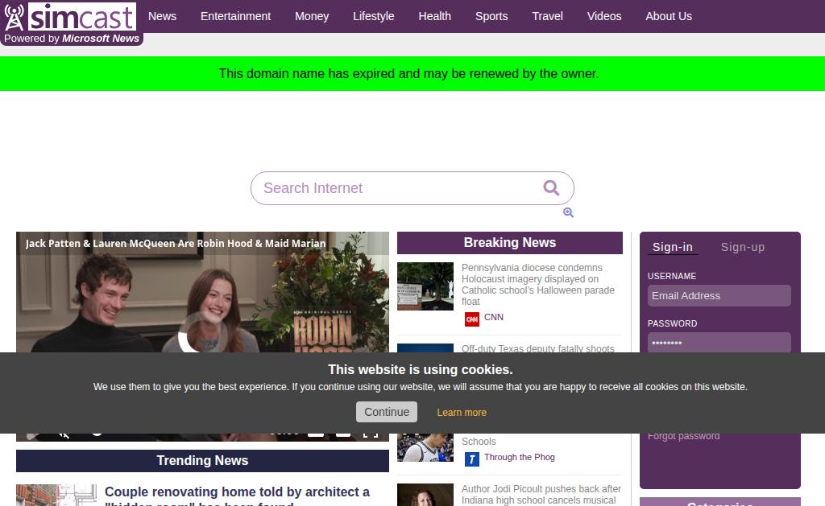The width and height of the screenshot is (825, 506).
Task: Open the Pennsylvania diocese article thumbnail
Action: (425, 286)
